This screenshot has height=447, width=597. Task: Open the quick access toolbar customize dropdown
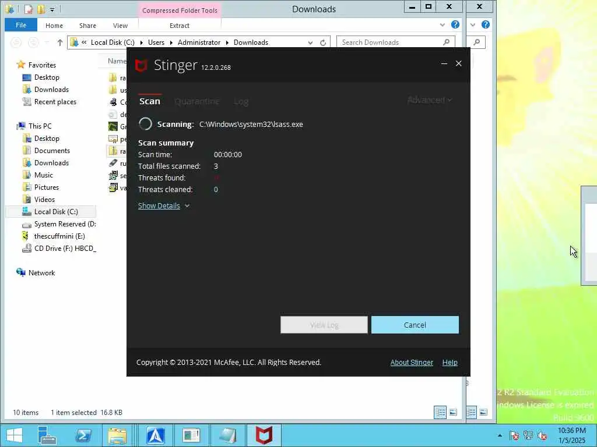coord(52,9)
